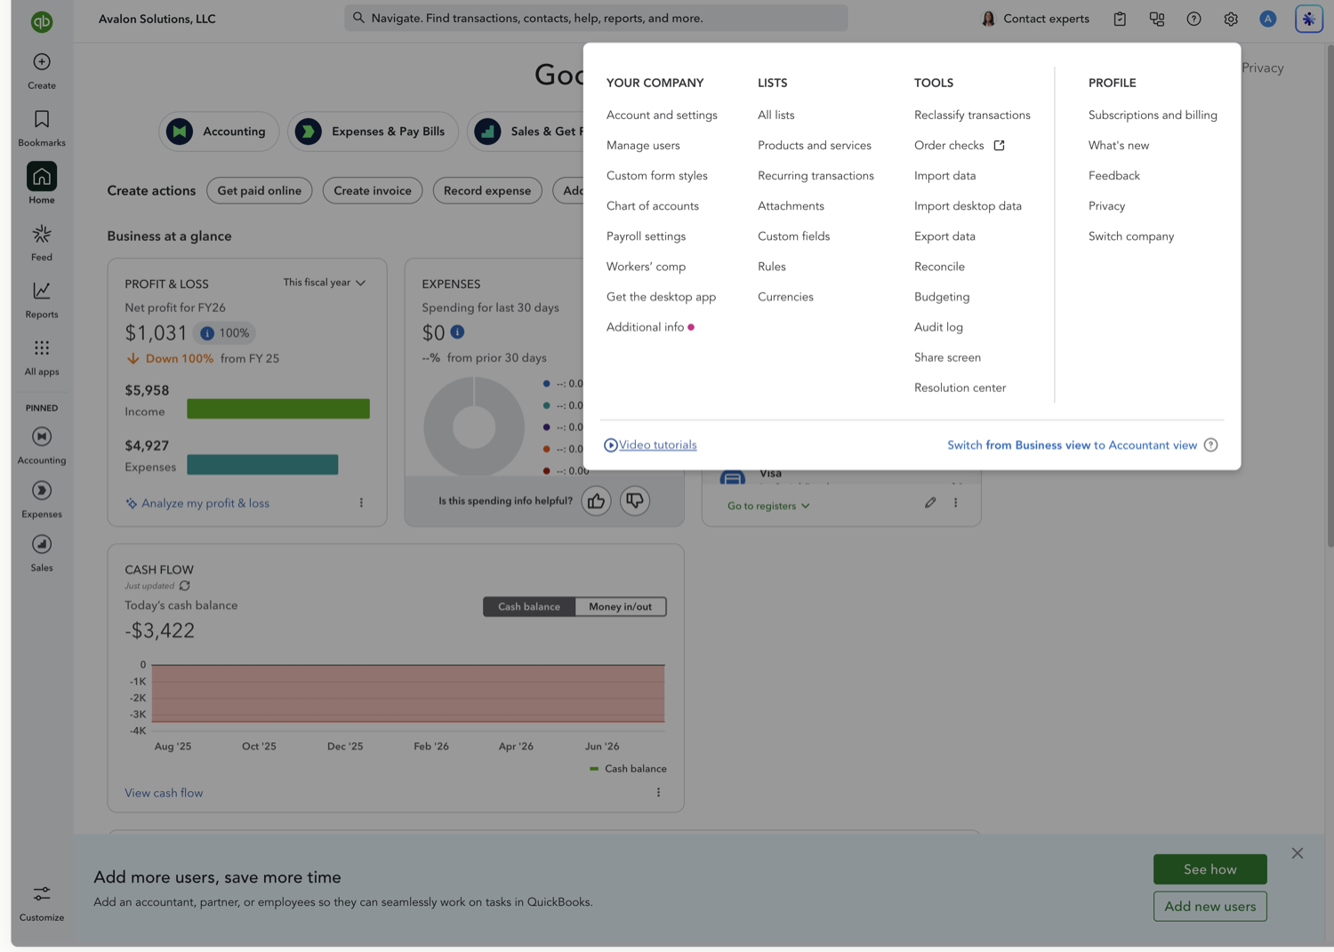Open Expenses & Pay Bills pill

(x=373, y=132)
